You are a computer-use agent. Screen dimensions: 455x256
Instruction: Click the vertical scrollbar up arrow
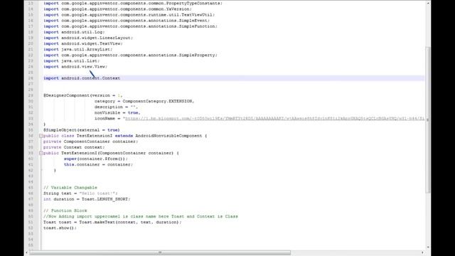point(428,3)
